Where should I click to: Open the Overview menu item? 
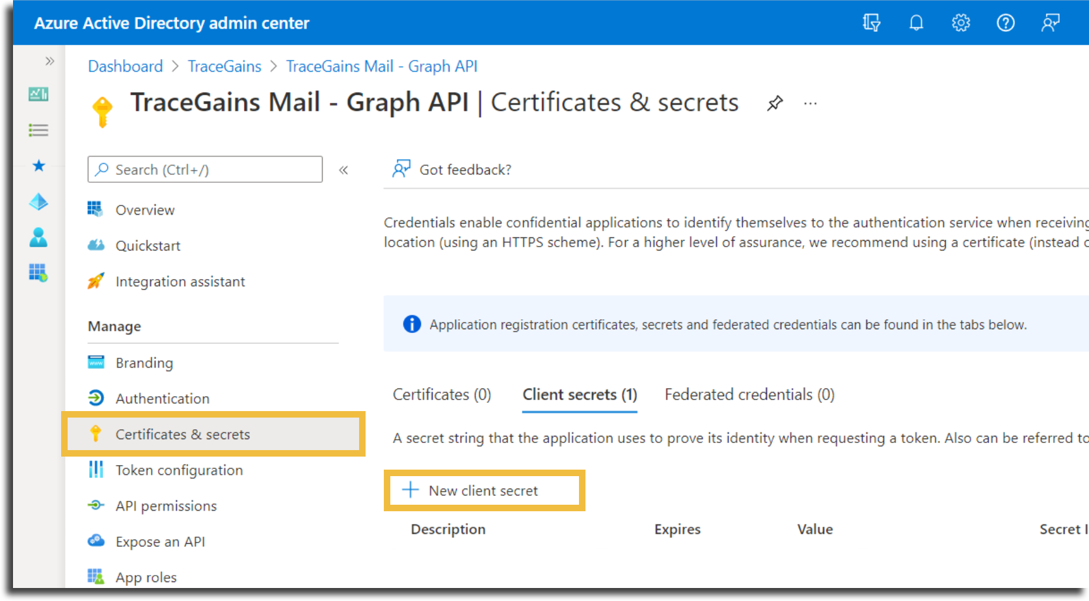point(145,209)
